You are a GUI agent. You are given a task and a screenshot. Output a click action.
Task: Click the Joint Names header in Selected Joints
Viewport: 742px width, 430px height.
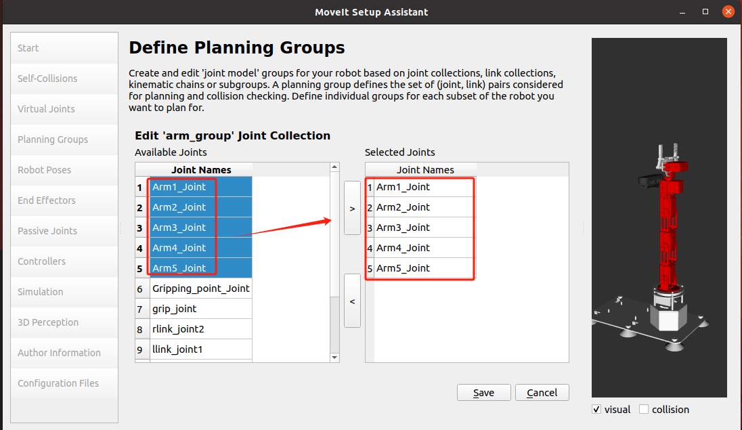click(x=425, y=170)
